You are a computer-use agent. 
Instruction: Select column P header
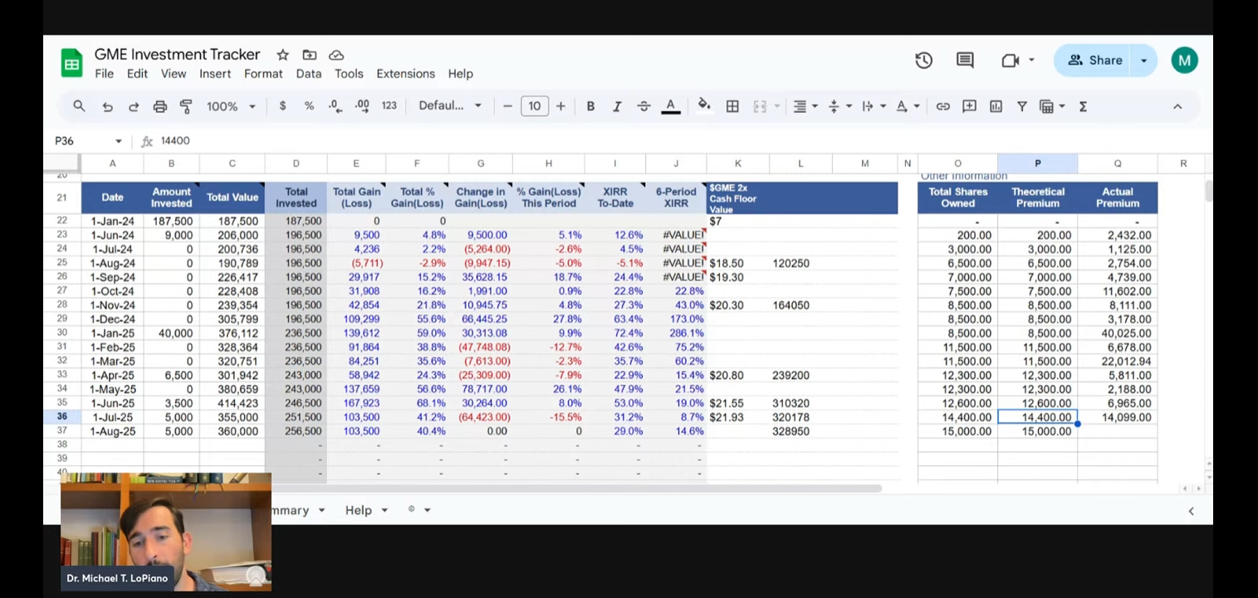click(x=1037, y=163)
